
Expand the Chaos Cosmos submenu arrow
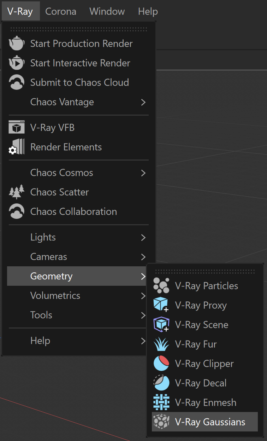pyautogui.click(x=143, y=173)
